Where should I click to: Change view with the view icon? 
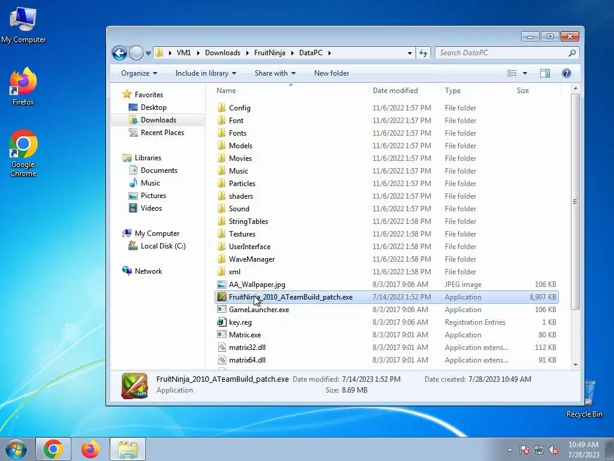(512, 73)
